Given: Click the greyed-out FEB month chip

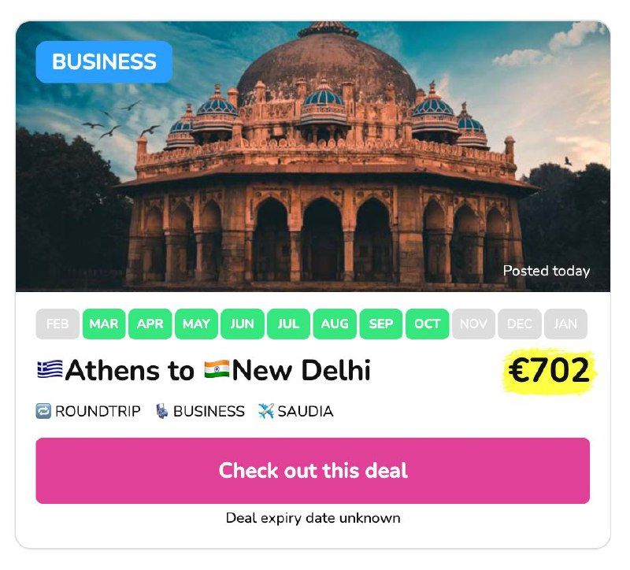Looking at the screenshot, I should click(57, 324).
